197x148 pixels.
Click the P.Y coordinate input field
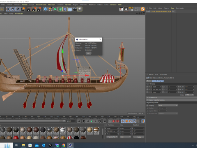click(157, 90)
